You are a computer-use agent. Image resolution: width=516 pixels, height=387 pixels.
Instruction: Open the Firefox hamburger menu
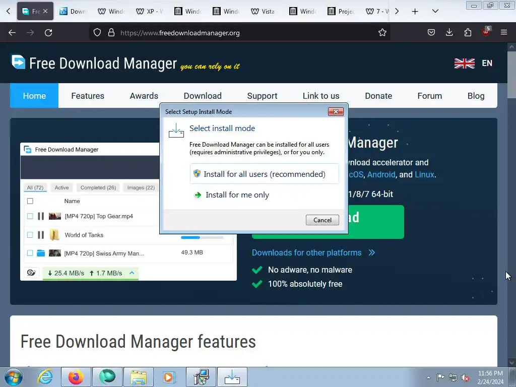[x=504, y=32]
